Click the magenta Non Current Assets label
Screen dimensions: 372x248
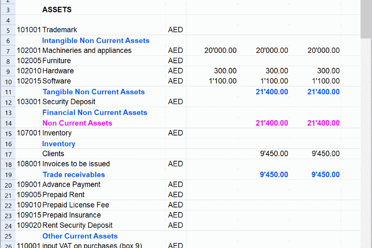tap(77, 123)
